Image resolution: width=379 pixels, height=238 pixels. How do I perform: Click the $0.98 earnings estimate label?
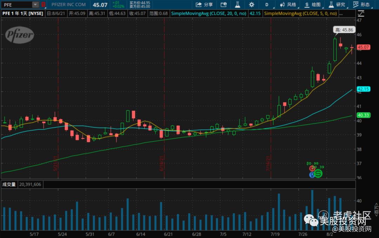pyautogui.click(x=312, y=164)
